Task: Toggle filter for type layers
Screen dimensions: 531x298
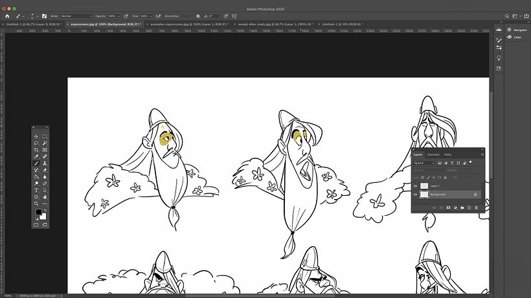Action: click(452, 163)
